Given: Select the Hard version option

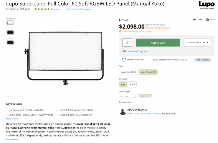Looking at the screenshot, I should point(132,85).
